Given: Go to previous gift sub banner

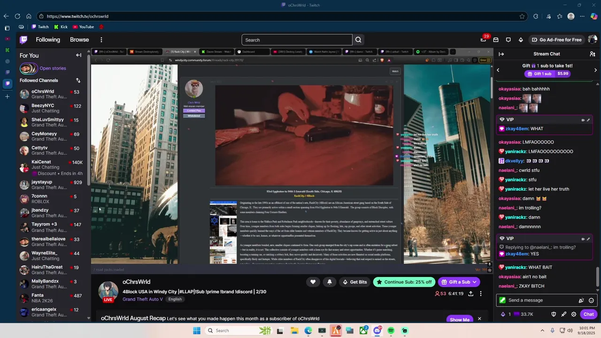Looking at the screenshot, I should point(498,70).
